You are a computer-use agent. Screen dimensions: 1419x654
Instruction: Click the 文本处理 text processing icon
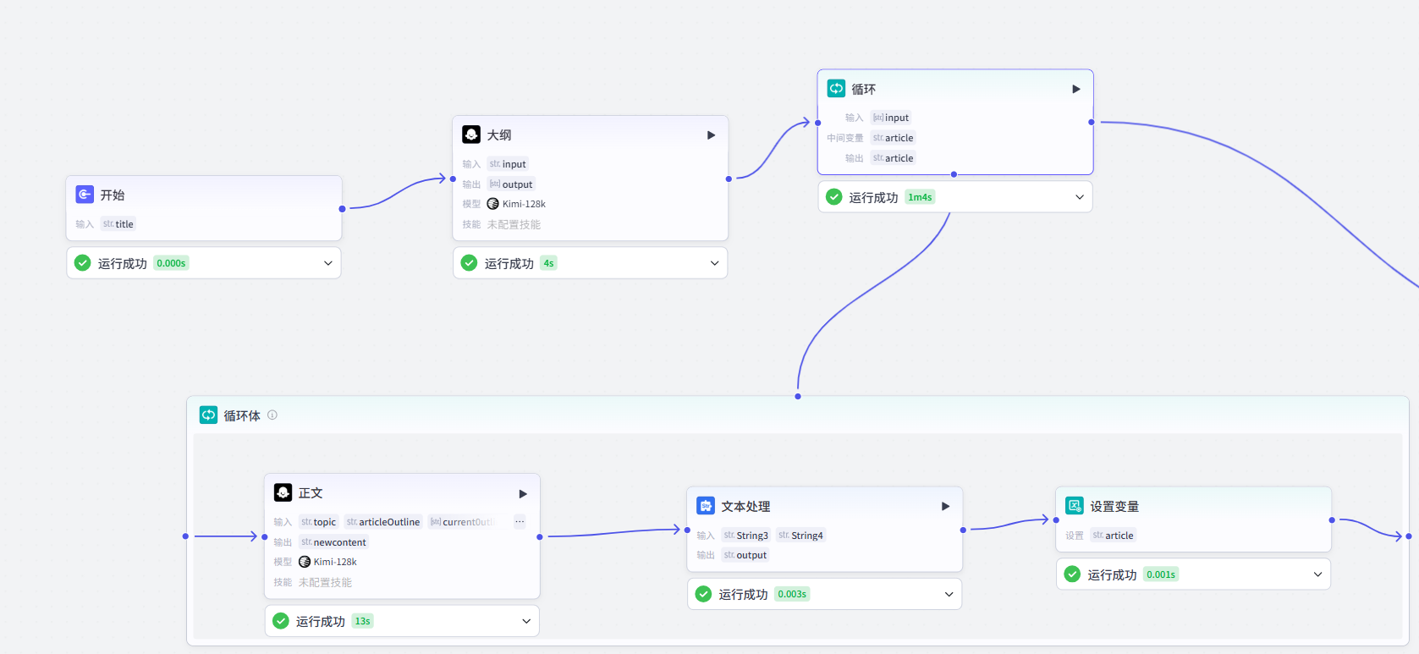pyautogui.click(x=705, y=506)
